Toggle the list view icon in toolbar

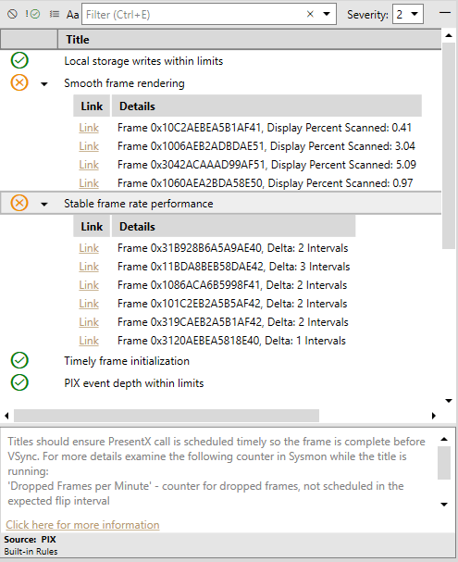(x=55, y=14)
